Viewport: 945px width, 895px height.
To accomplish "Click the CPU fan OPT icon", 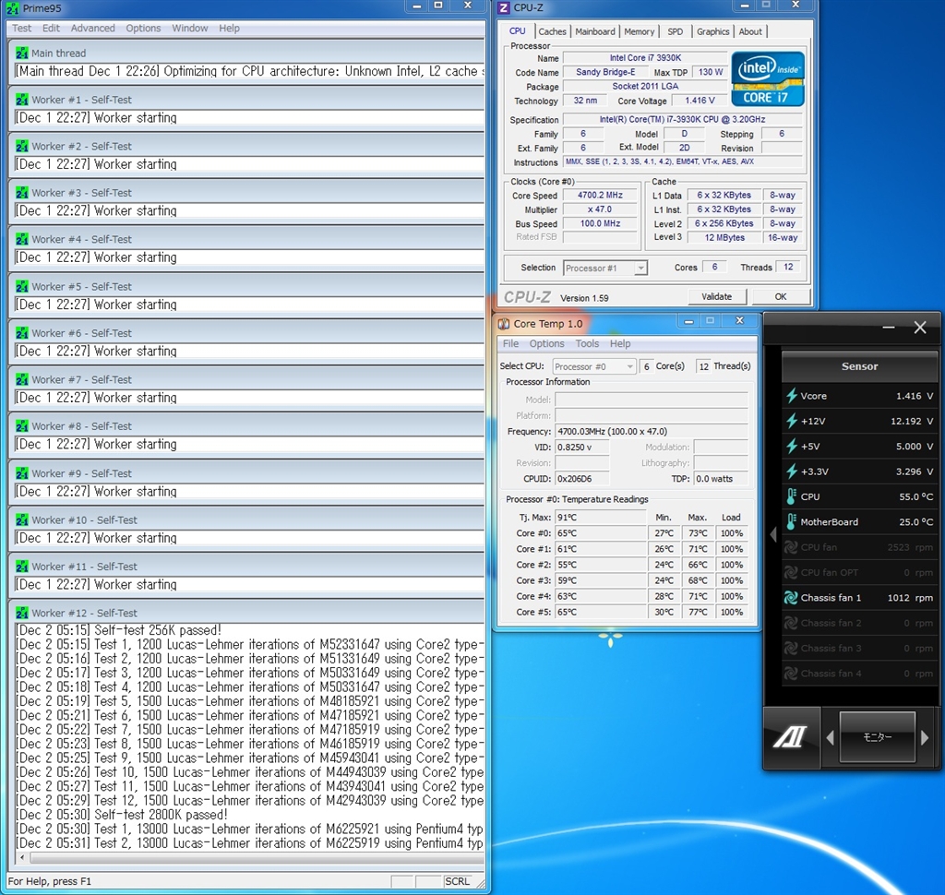I will pos(791,573).
